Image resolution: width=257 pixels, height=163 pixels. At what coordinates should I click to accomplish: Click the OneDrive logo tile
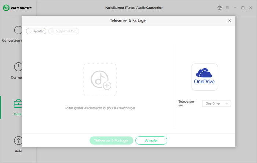(204, 77)
